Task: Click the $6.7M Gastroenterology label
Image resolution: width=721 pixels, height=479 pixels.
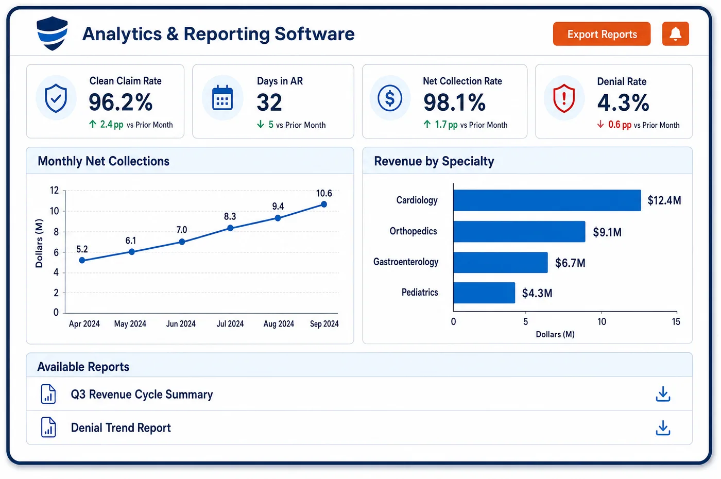Action: pos(570,263)
